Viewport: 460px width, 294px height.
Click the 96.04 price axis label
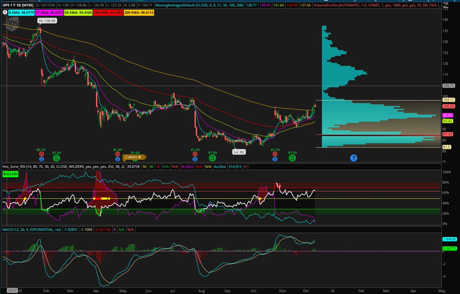(x=447, y=115)
